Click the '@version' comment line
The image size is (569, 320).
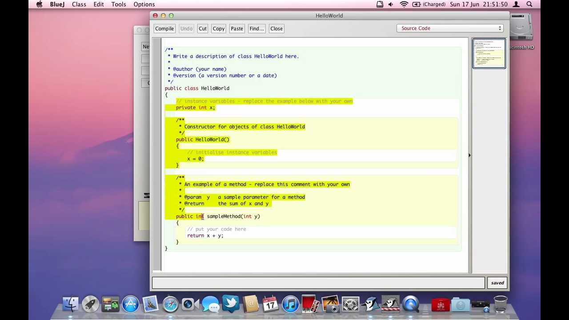pos(222,76)
